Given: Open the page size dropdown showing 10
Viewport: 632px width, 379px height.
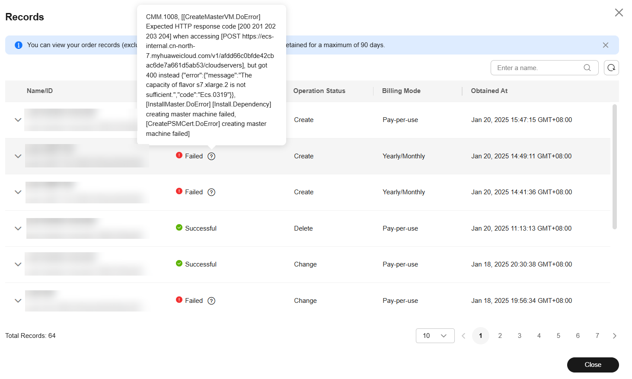Looking at the screenshot, I should (x=435, y=336).
